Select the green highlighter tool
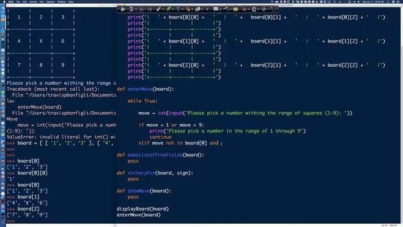403x227 pixels. pos(168,9)
